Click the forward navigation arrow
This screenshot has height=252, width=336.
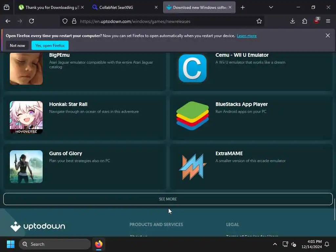(x=20, y=21)
